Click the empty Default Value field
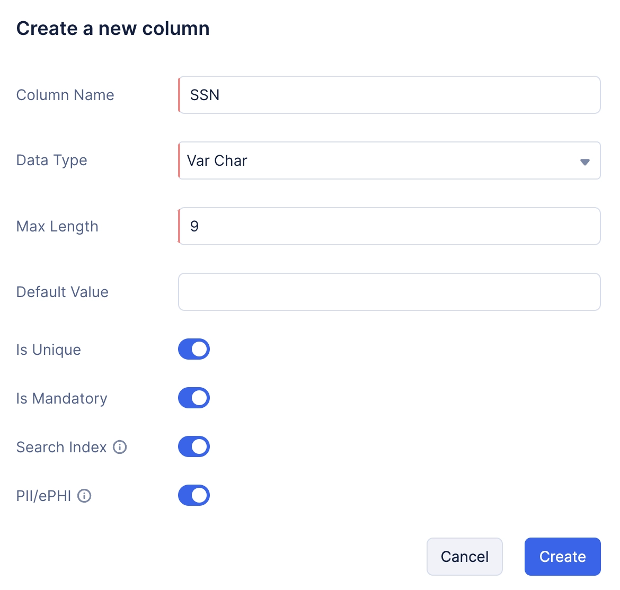Image resolution: width=620 pixels, height=590 pixels. [389, 292]
